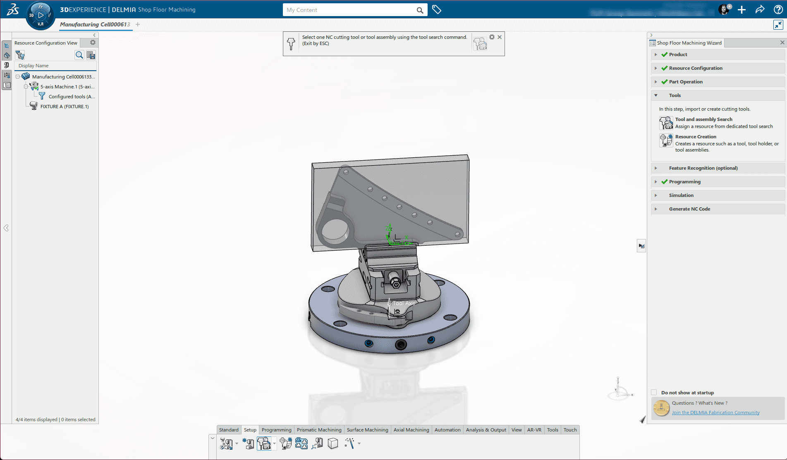Open the Help question mark icon
This screenshot has height=460, width=787.
(778, 9)
